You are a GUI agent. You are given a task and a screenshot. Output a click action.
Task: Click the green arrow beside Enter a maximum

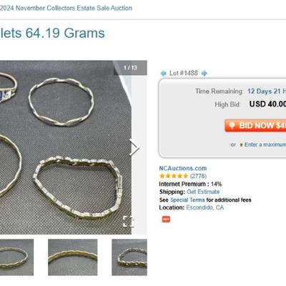(x=241, y=145)
